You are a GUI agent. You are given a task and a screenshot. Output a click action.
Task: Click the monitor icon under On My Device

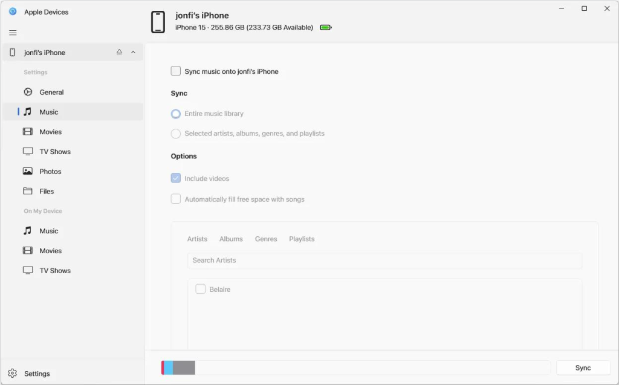pyautogui.click(x=28, y=270)
